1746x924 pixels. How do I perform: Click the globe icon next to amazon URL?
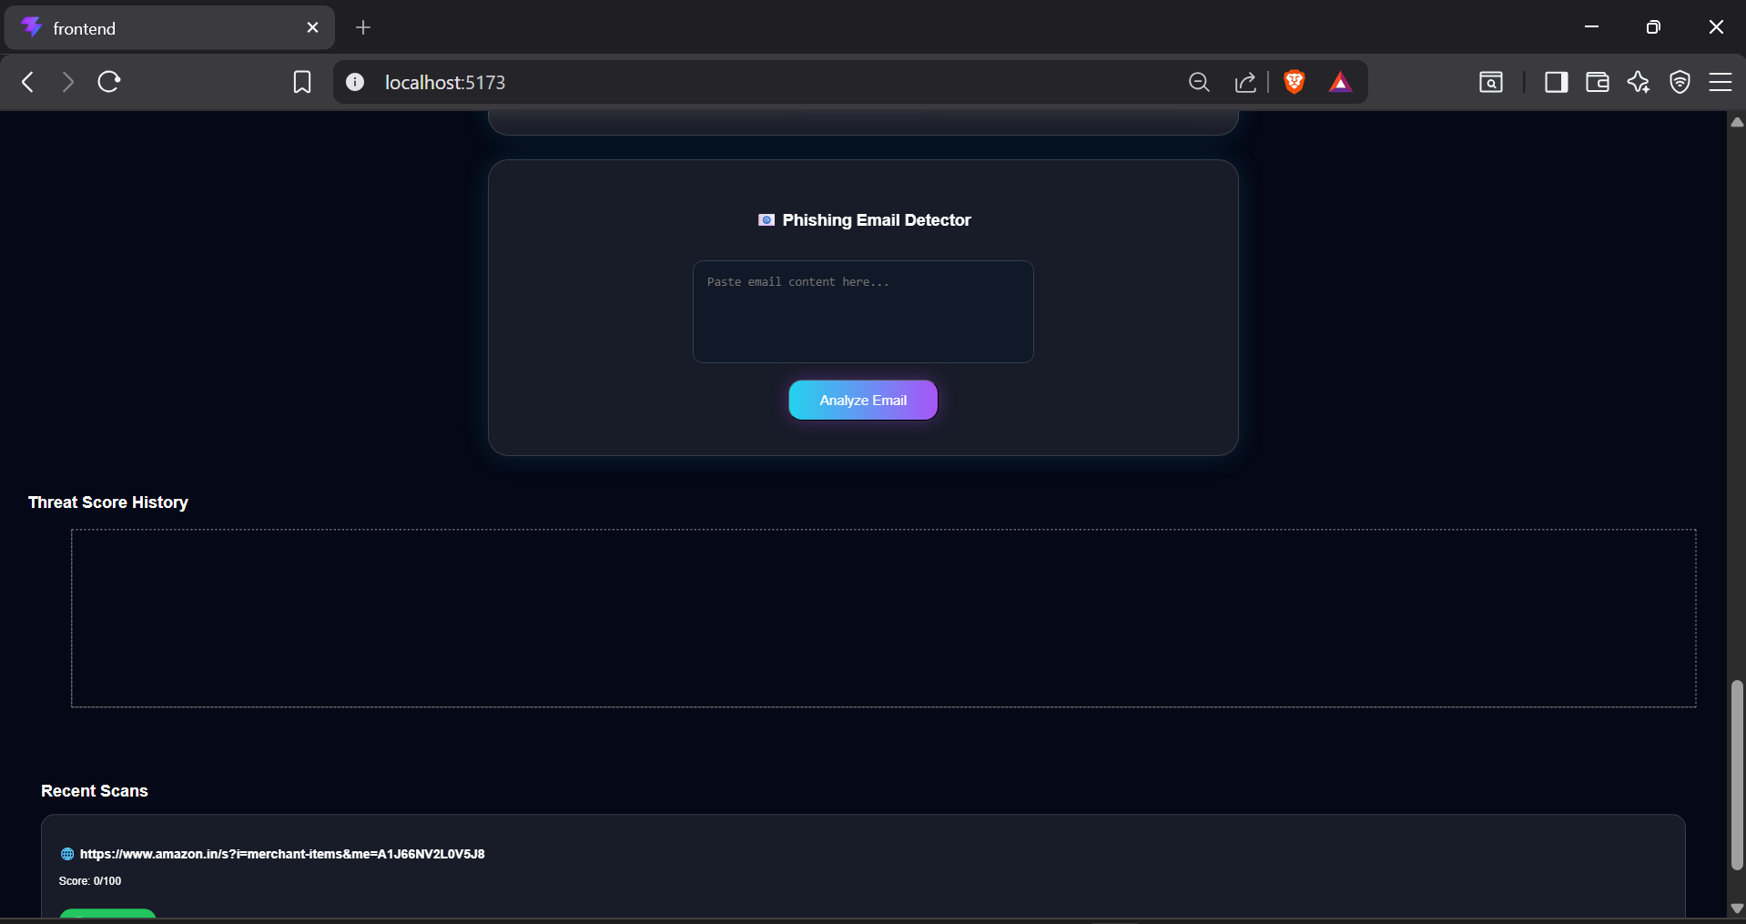click(67, 854)
